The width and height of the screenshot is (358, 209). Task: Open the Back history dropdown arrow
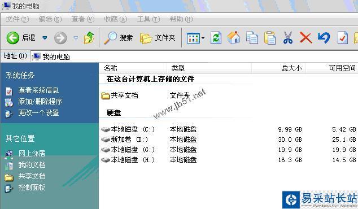[45, 38]
